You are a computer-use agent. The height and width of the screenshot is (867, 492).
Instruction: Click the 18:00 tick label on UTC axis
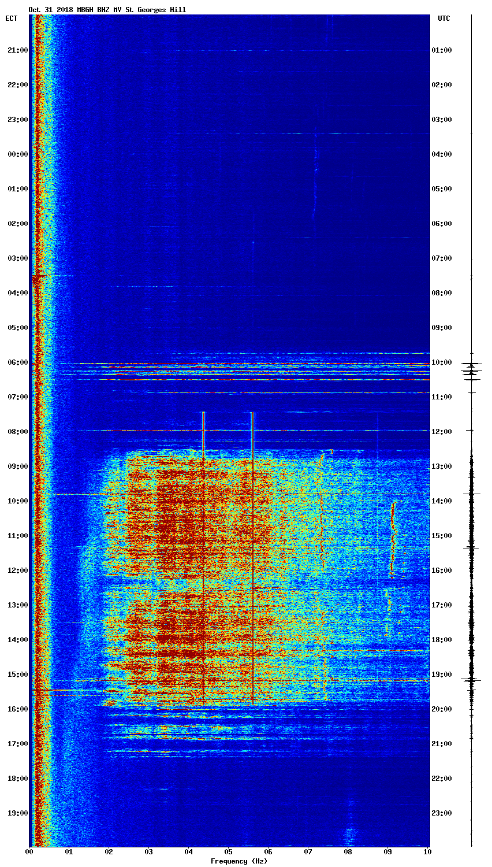coord(442,640)
